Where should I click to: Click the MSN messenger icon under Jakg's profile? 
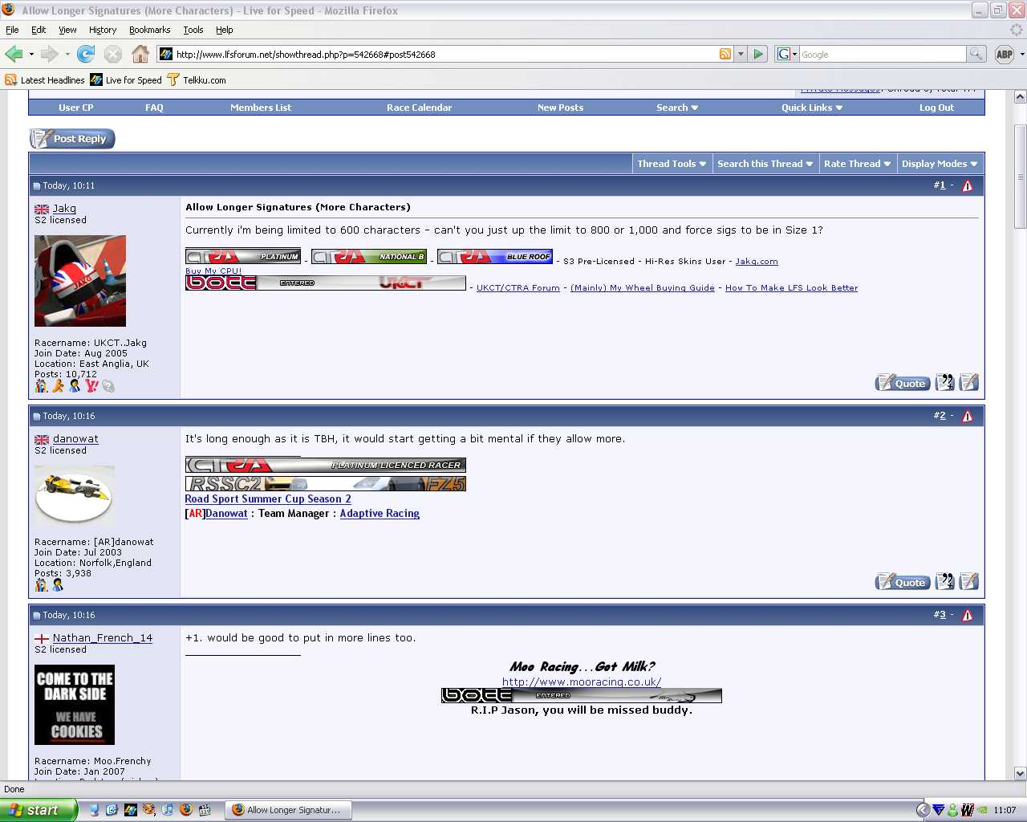(x=75, y=386)
